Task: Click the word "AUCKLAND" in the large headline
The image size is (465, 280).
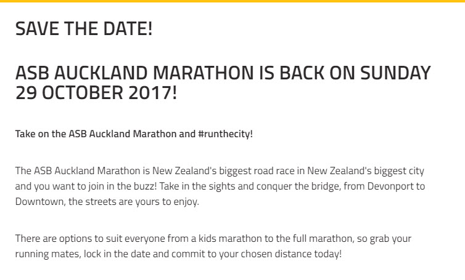Action: pos(101,73)
